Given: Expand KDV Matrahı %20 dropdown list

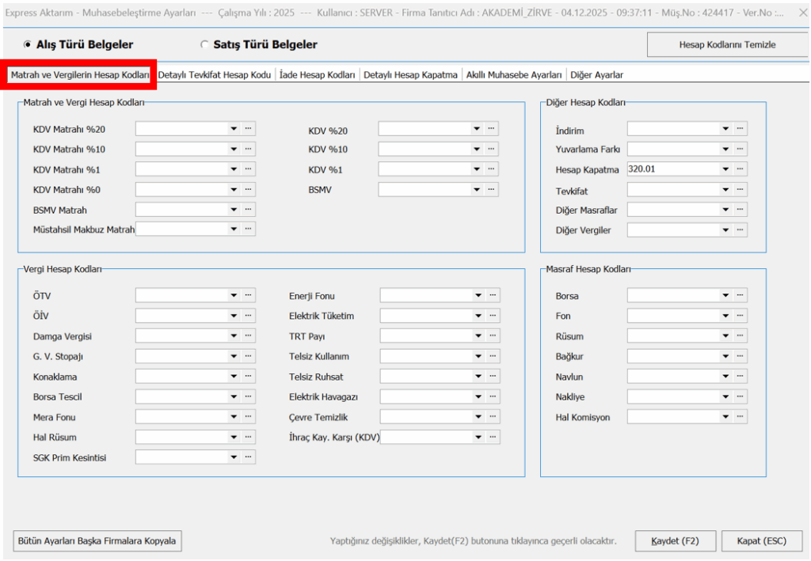Looking at the screenshot, I should [234, 129].
